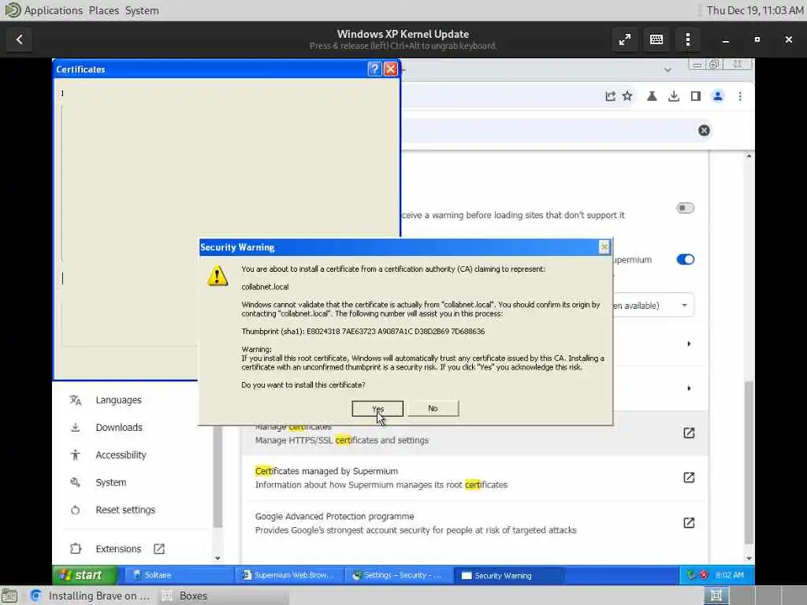The height and width of the screenshot is (605, 807).
Task: Open Extensions in settings sidebar
Action: [118, 549]
